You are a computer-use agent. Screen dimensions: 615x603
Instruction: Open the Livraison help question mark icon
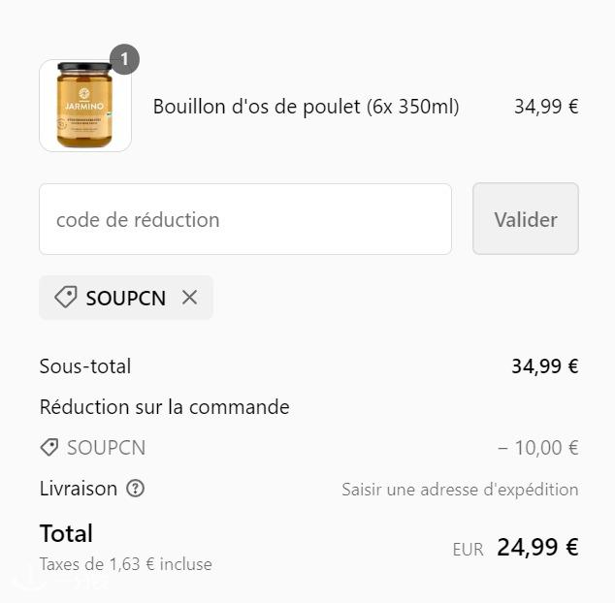pos(135,489)
